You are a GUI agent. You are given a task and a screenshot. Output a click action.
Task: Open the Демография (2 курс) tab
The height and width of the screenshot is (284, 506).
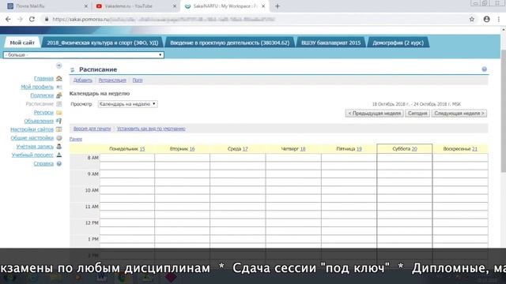[x=398, y=43]
